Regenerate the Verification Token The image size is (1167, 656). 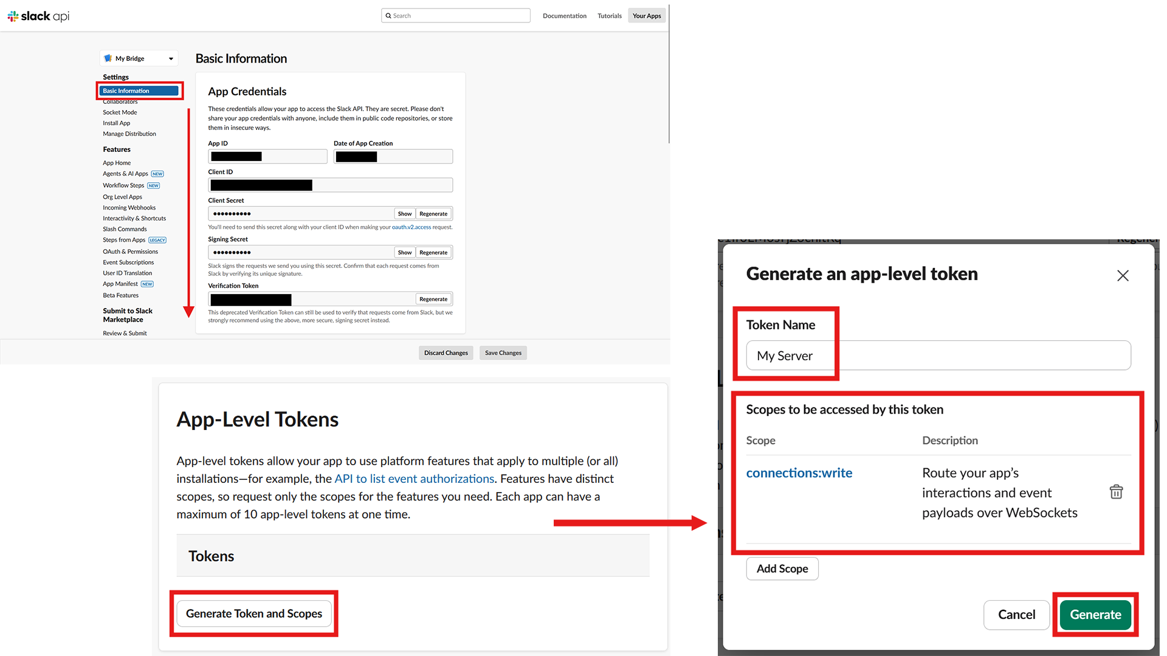pyautogui.click(x=433, y=299)
